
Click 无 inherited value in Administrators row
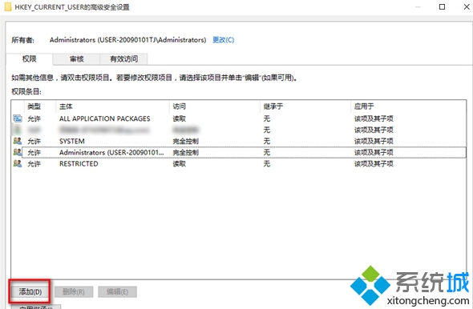267,152
